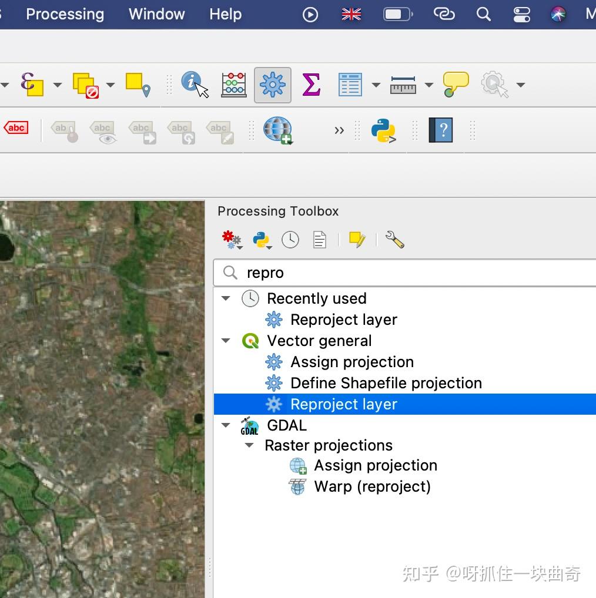
Task: Open the measure tool dropdown arrow
Action: pyautogui.click(x=429, y=85)
